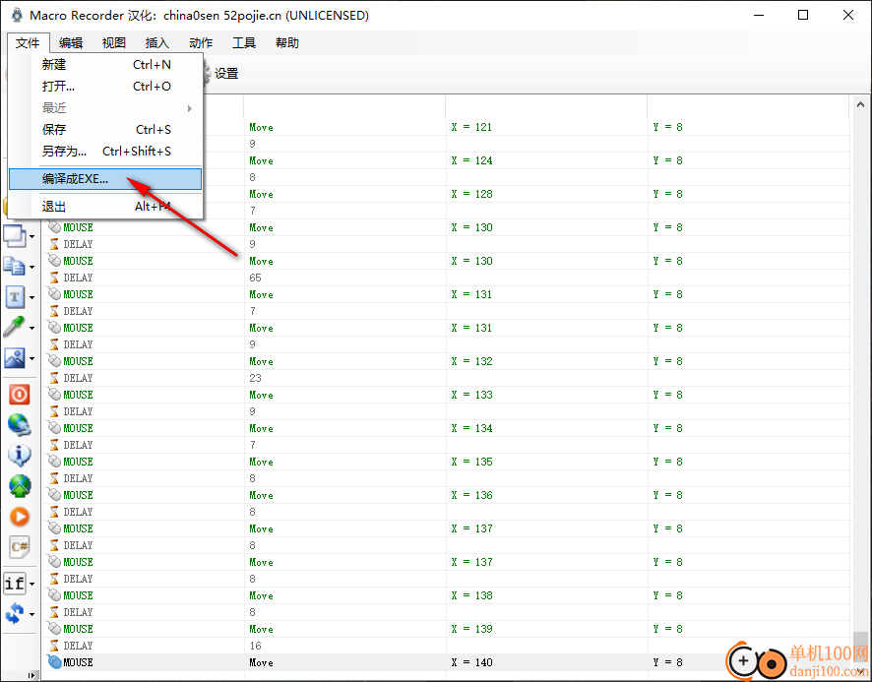Image resolution: width=872 pixels, height=682 pixels.
Task: Click the blue info balloon icon
Action: (x=20, y=455)
